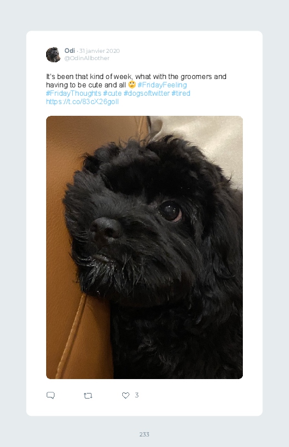Retweet the post using the retweet icon

click(88, 396)
